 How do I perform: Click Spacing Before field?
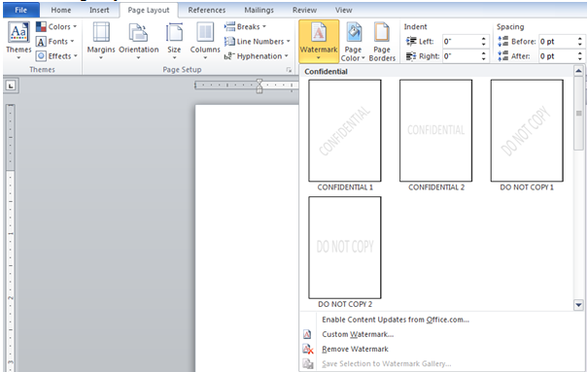pos(557,41)
